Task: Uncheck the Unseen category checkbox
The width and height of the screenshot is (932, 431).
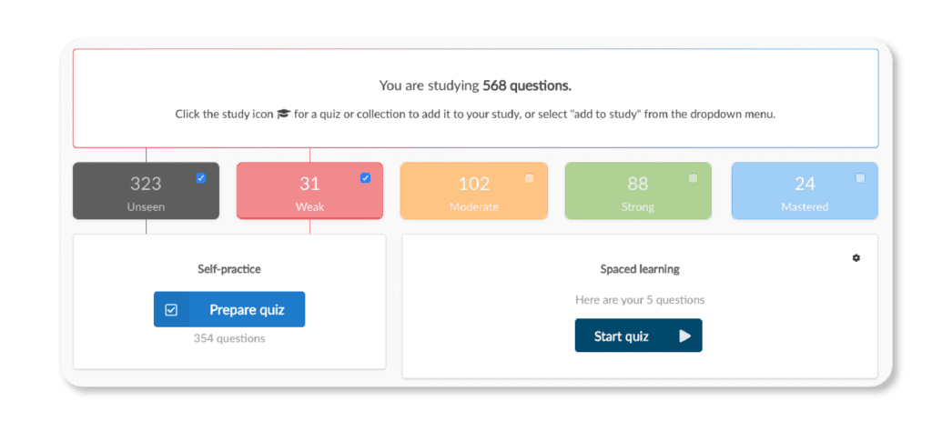Action: (201, 178)
